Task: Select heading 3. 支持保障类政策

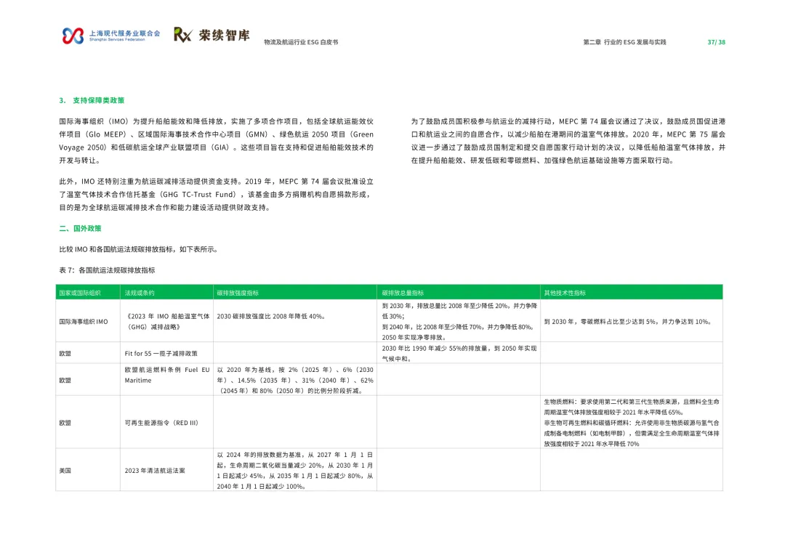Action: pos(92,100)
